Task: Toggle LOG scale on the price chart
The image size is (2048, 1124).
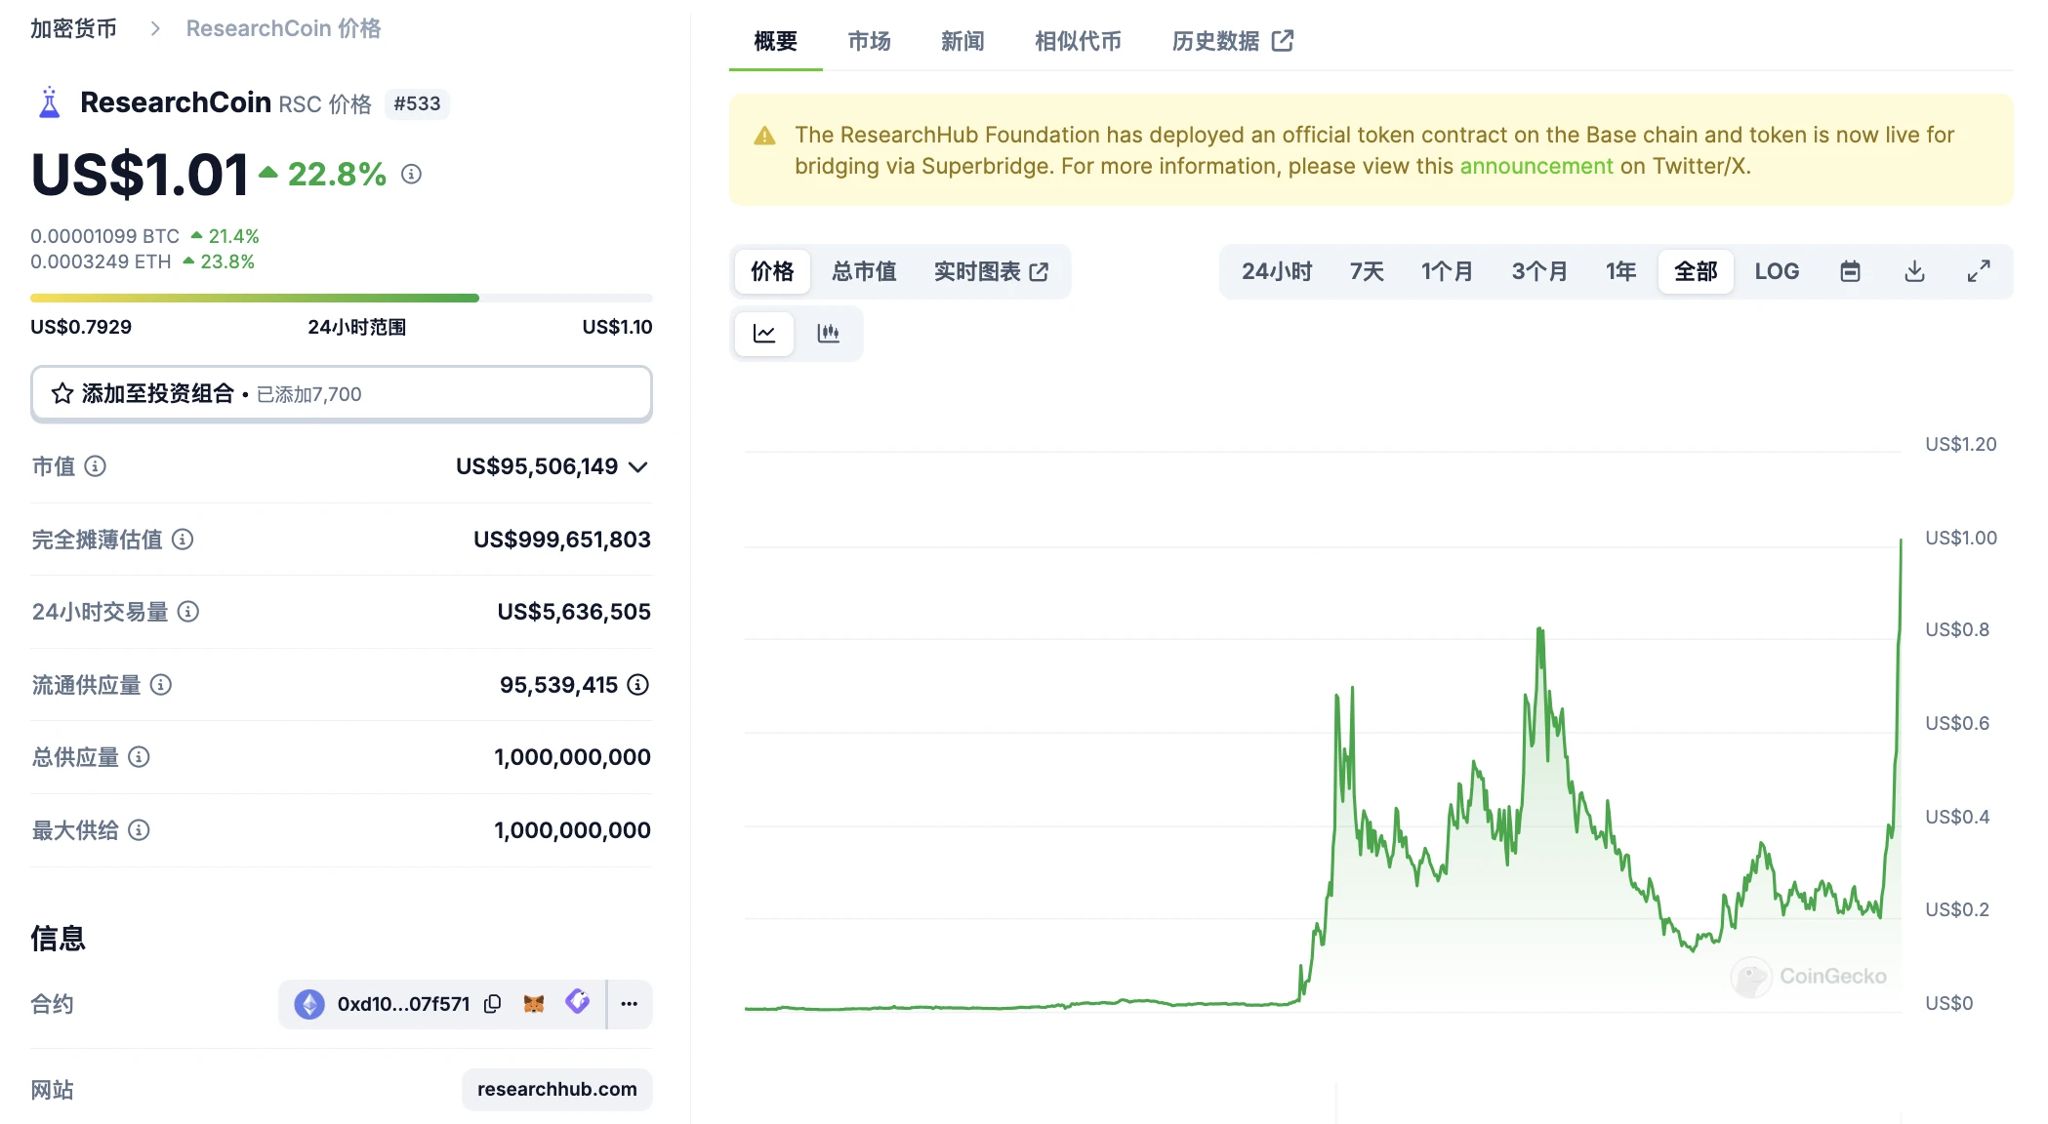Action: point(1777,271)
